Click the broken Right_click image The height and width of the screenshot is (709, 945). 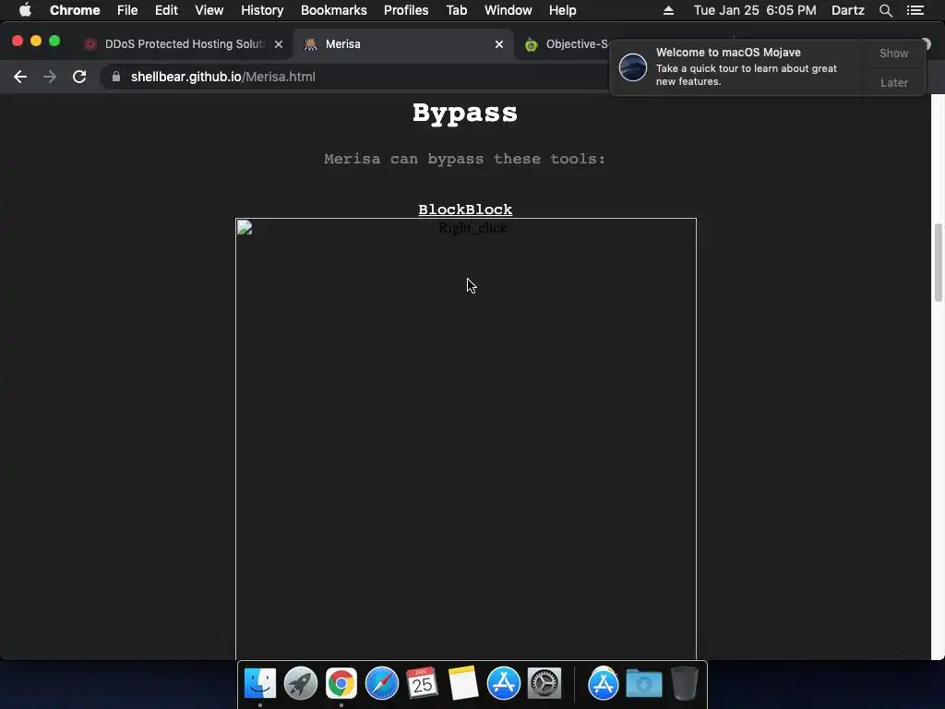[x=466, y=439]
